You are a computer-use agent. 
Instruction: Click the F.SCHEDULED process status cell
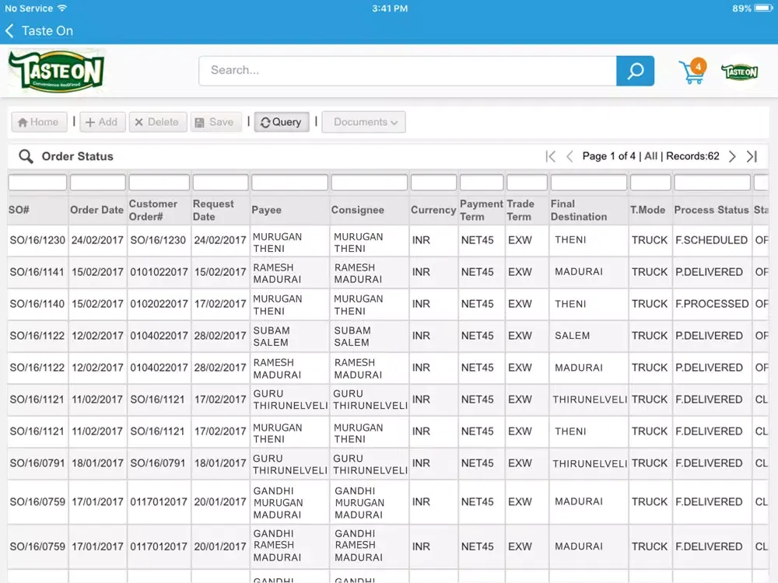711,240
